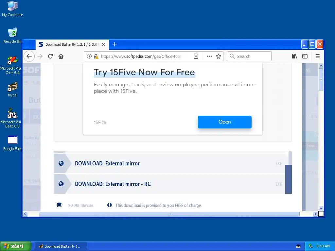Click the info icon beside free download notice
This screenshot has width=335, height=251.
pyautogui.click(x=110, y=205)
